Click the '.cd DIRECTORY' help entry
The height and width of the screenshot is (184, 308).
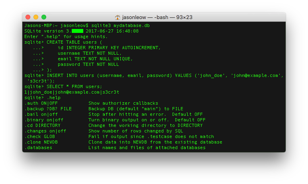[x=42, y=125]
